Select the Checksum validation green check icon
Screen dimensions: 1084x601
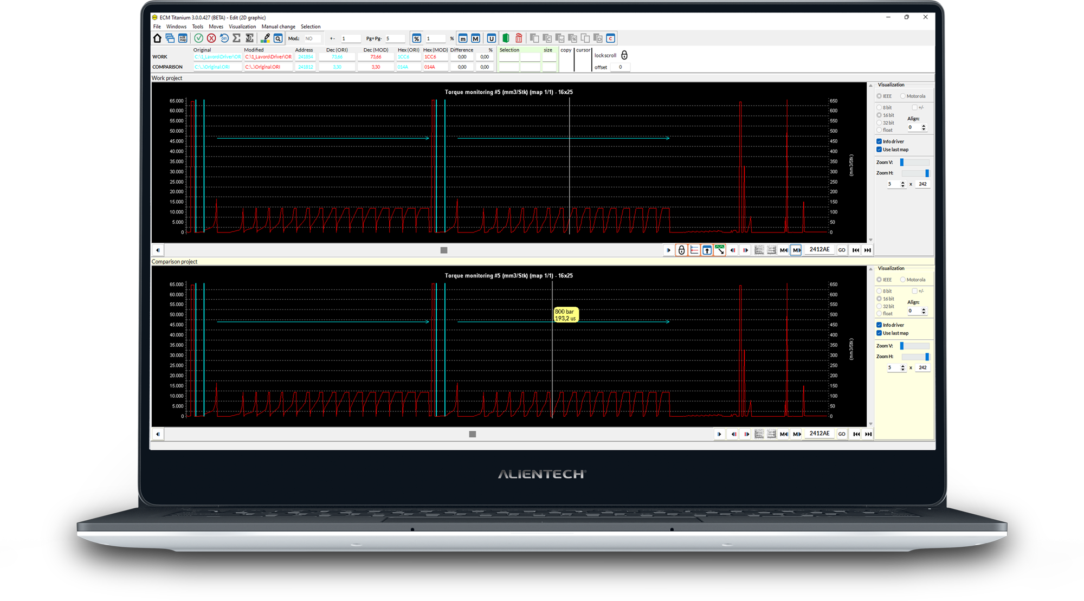pyautogui.click(x=199, y=38)
